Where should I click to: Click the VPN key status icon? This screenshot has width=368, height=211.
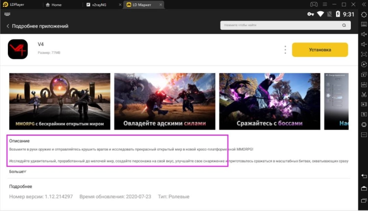[x=311, y=14]
